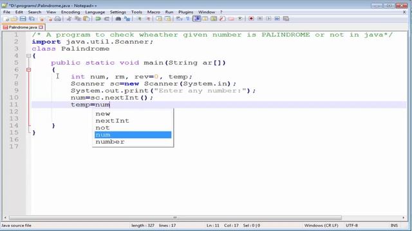This screenshot has height=231, width=412.
Task: Choose 'new' from autocomplete list
Action: [133, 114]
